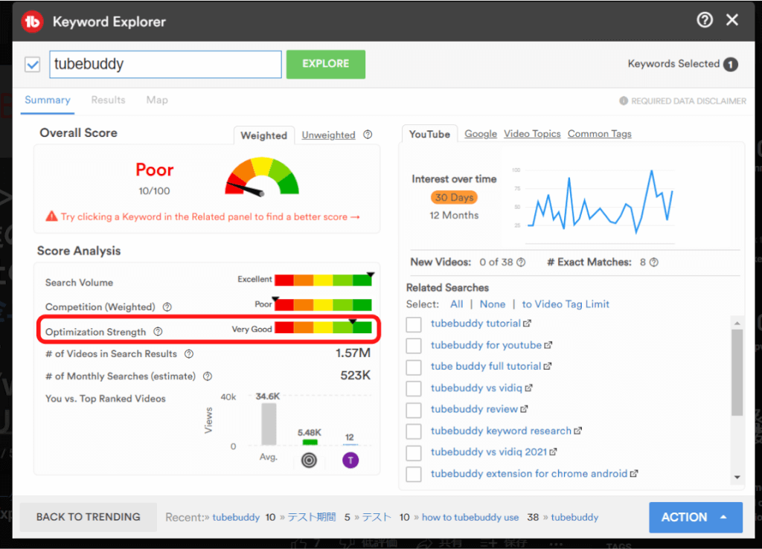Click the Competition (Weighted) rating color bar
Image resolution: width=762 pixels, height=549 pixels.
click(323, 304)
